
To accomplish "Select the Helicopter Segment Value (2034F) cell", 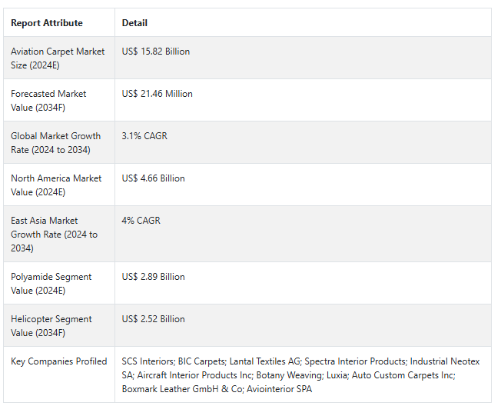I will [51, 326].
